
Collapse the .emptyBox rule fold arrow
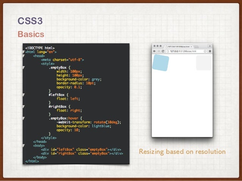tap(24, 68)
